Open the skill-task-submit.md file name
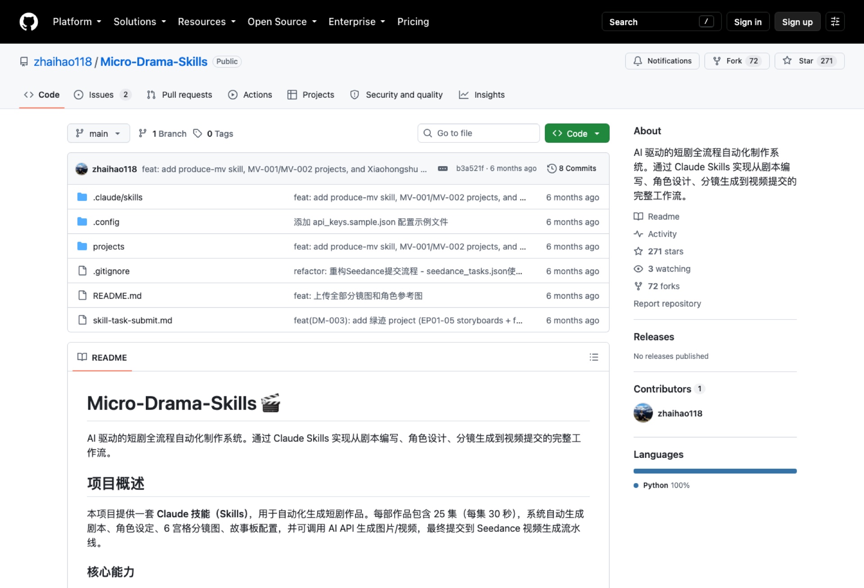Image resolution: width=864 pixels, height=588 pixels. [x=132, y=320]
